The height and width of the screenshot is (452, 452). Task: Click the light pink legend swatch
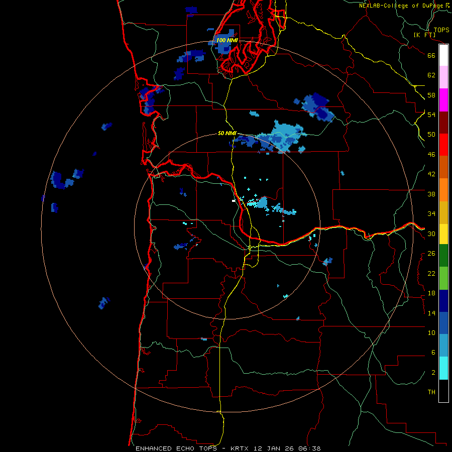coord(443,77)
